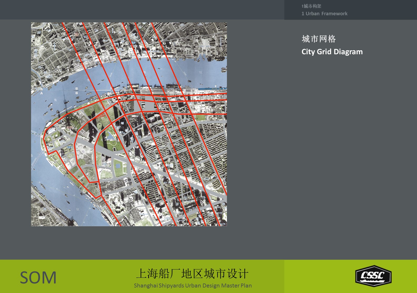Click the 'F' marker near the map's right edge
This screenshot has height=293, width=417.
coord(216,86)
